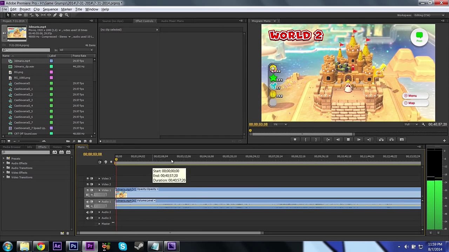The height and width of the screenshot is (252, 449).
Task: Click the Extract button
Action: [x=391, y=140]
